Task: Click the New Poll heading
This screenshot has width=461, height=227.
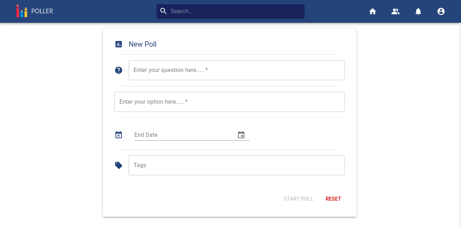Action: coord(143,44)
